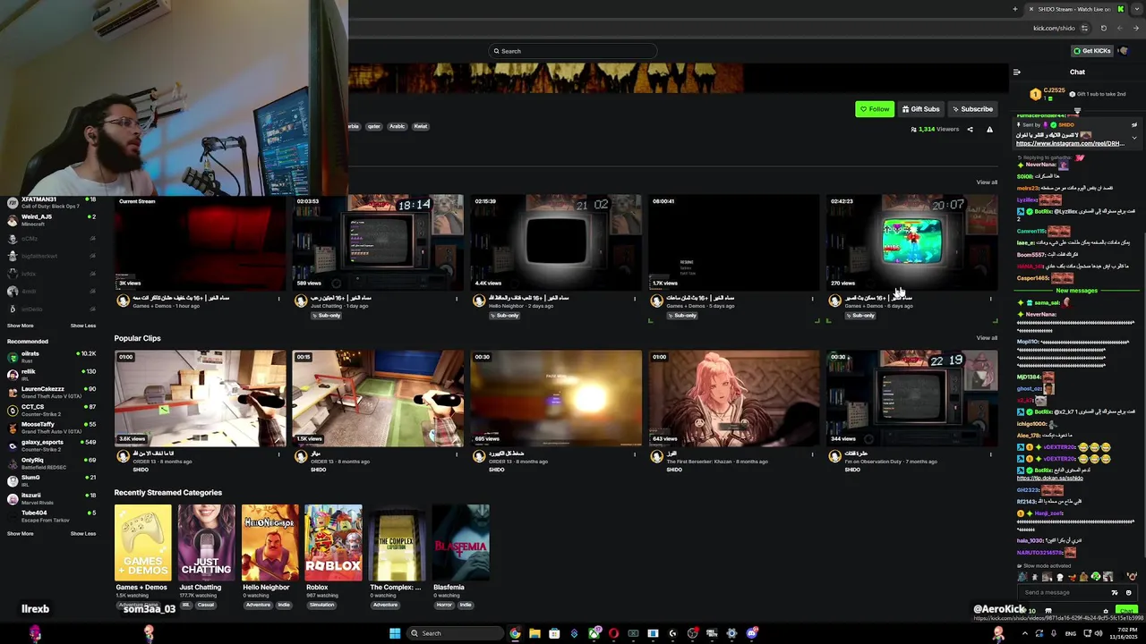Play the 02:42:23 video with 270 views
Screen dimensions: 1146x644
[911, 241]
